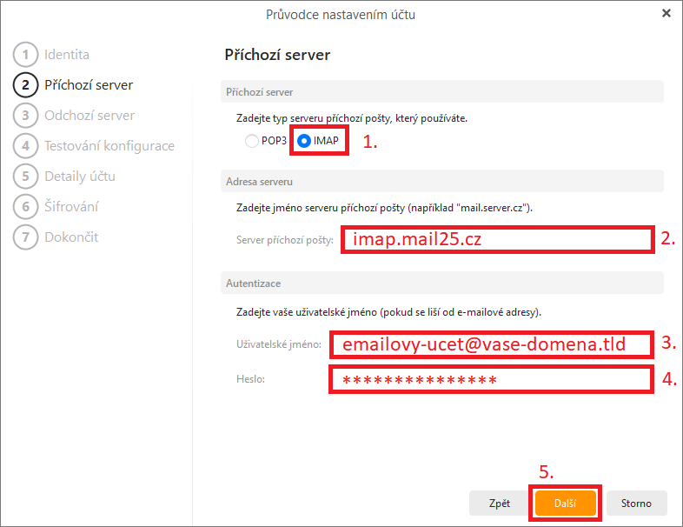Image resolution: width=683 pixels, height=527 pixels.
Task: Select the IMAP server type
Action: point(304,141)
